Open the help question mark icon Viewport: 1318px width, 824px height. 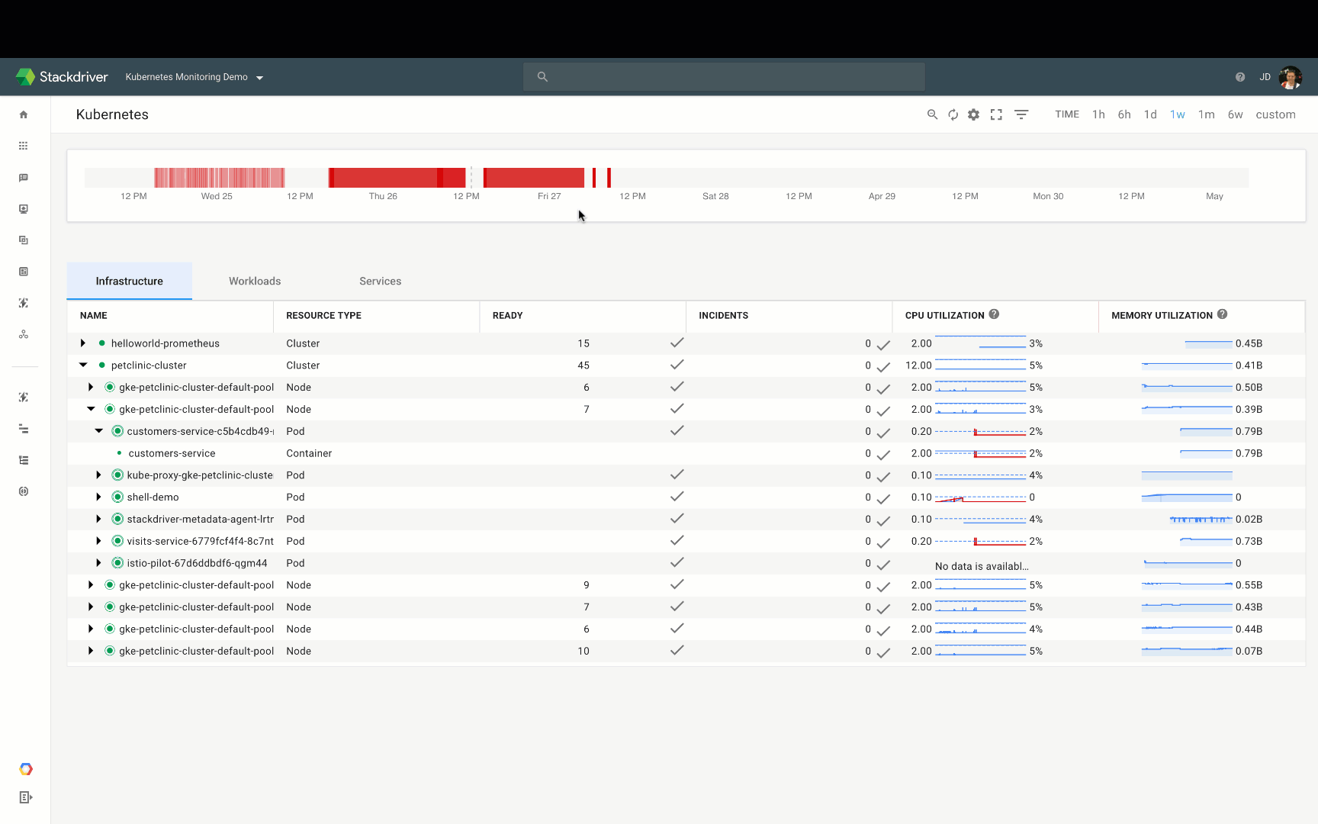click(1240, 77)
